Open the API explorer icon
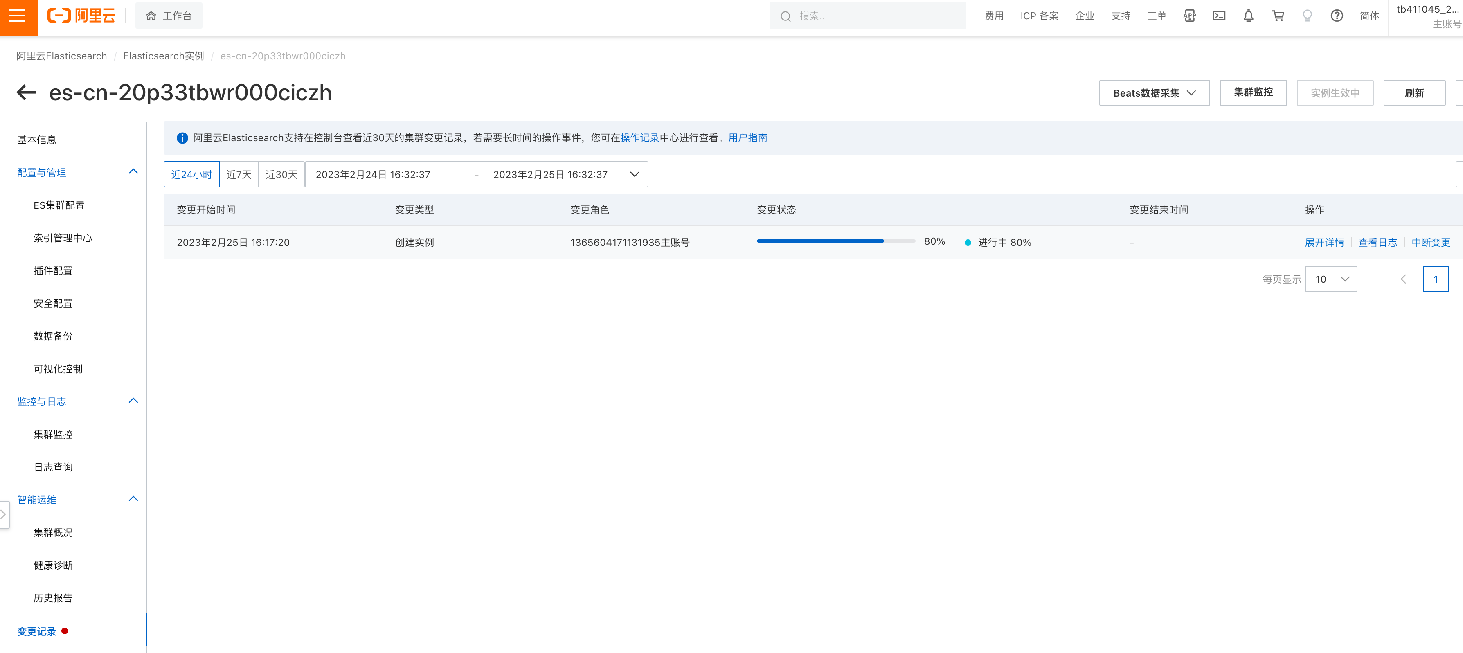Screen dimensions: 1463x653 coord(1189,16)
